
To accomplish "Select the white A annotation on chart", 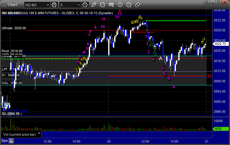I will click(x=160, y=59).
